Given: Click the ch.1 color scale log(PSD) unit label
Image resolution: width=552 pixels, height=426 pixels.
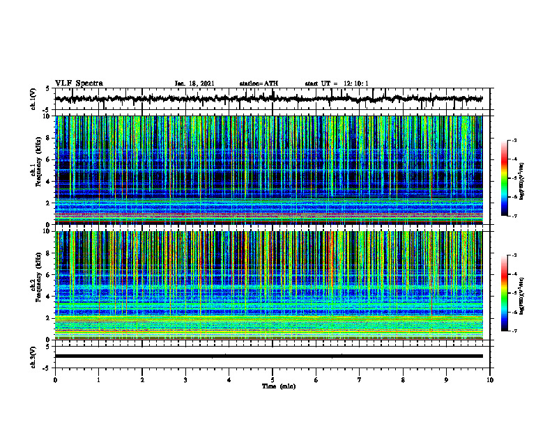Looking at the screenshot, I should point(522,182).
